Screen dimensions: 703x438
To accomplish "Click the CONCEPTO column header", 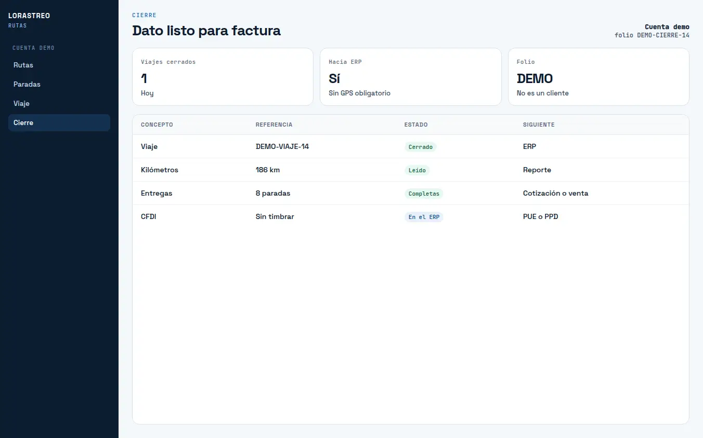I will [x=157, y=125].
